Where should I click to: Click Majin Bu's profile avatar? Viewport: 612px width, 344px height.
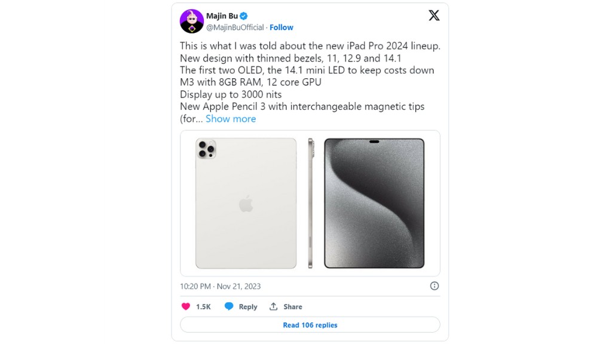[191, 21]
